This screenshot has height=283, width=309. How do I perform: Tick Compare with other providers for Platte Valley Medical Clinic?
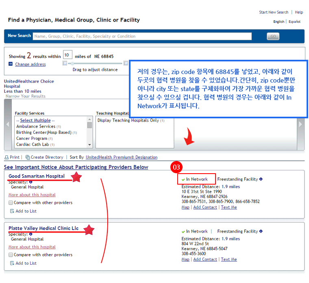11,255
